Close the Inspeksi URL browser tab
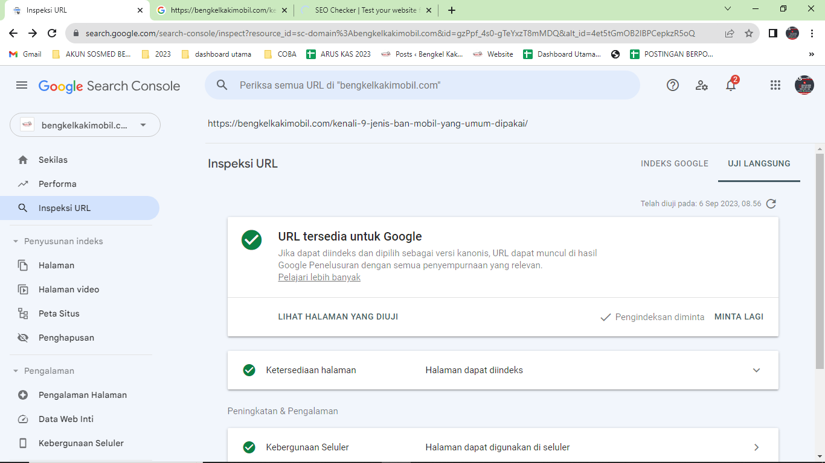This screenshot has height=463, width=825. tap(140, 10)
